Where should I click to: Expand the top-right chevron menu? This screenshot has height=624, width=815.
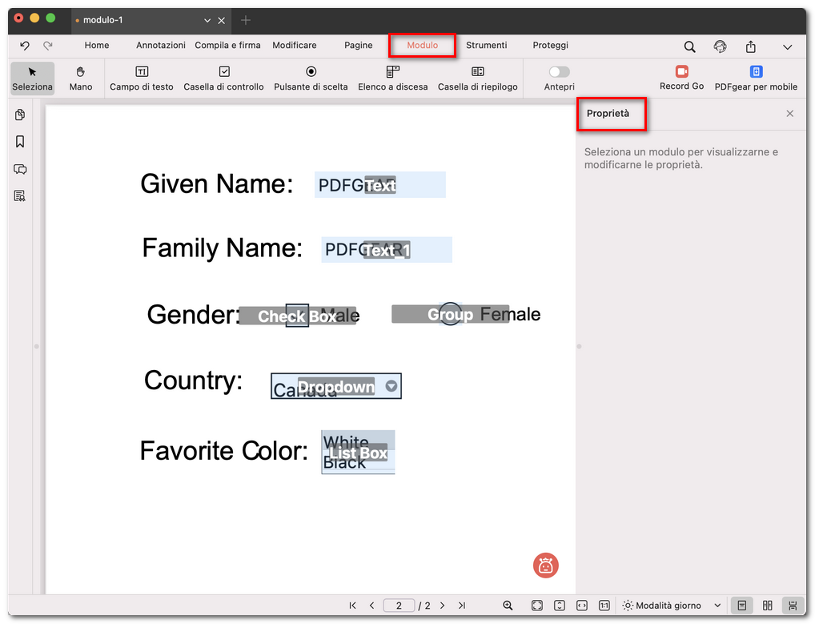coord(788,47)
